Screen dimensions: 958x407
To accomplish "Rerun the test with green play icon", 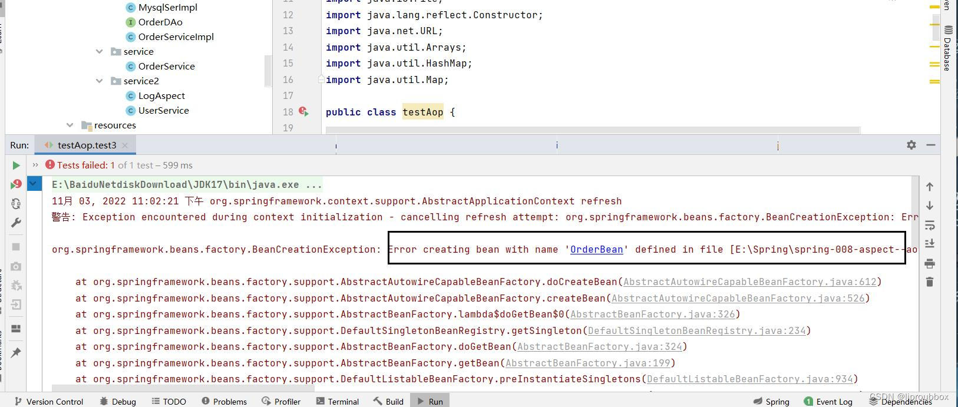I will [x=16, y=166].
